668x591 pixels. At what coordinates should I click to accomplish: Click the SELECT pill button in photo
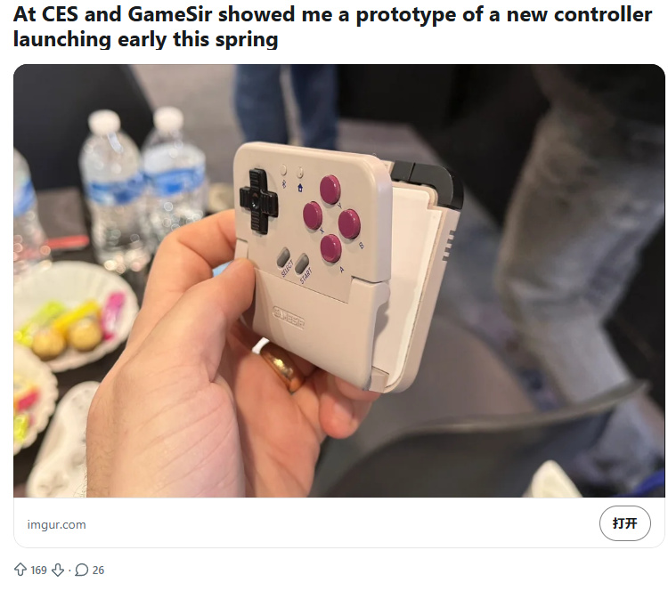(283, 258)
